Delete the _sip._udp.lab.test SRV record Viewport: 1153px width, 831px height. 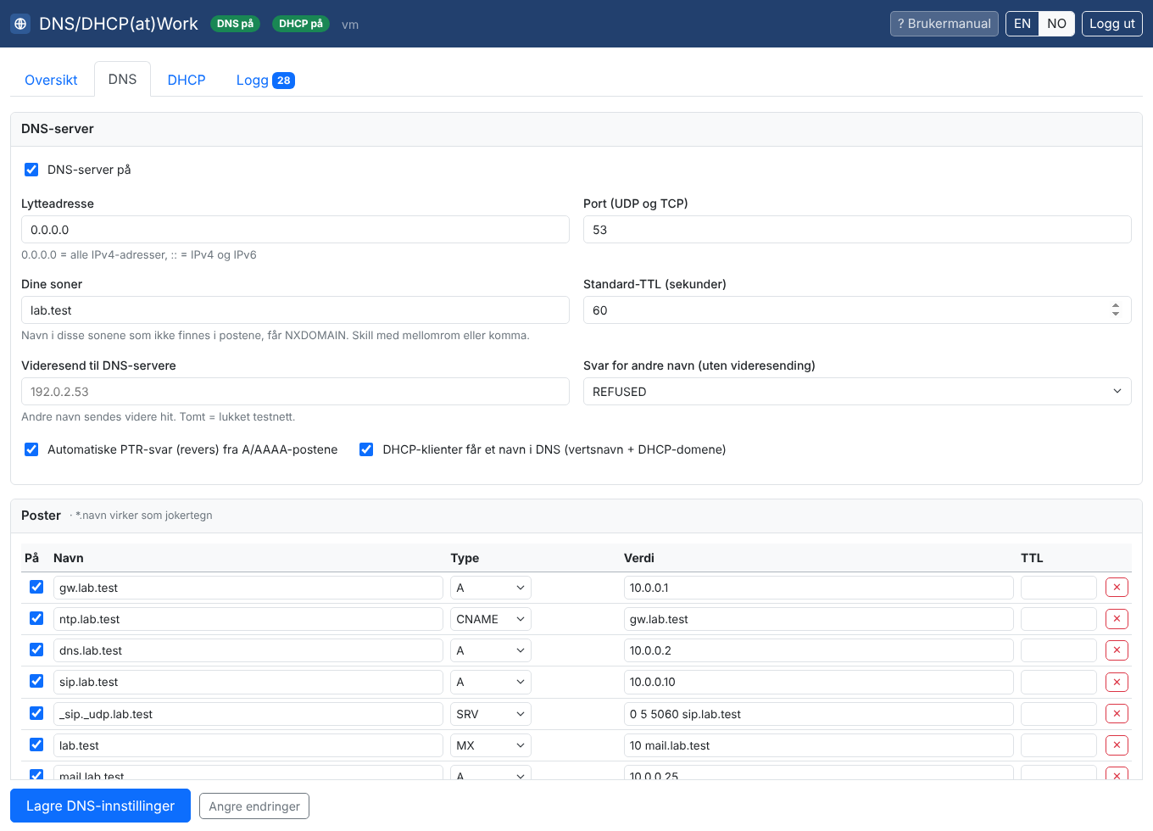tap(1117, 714)
